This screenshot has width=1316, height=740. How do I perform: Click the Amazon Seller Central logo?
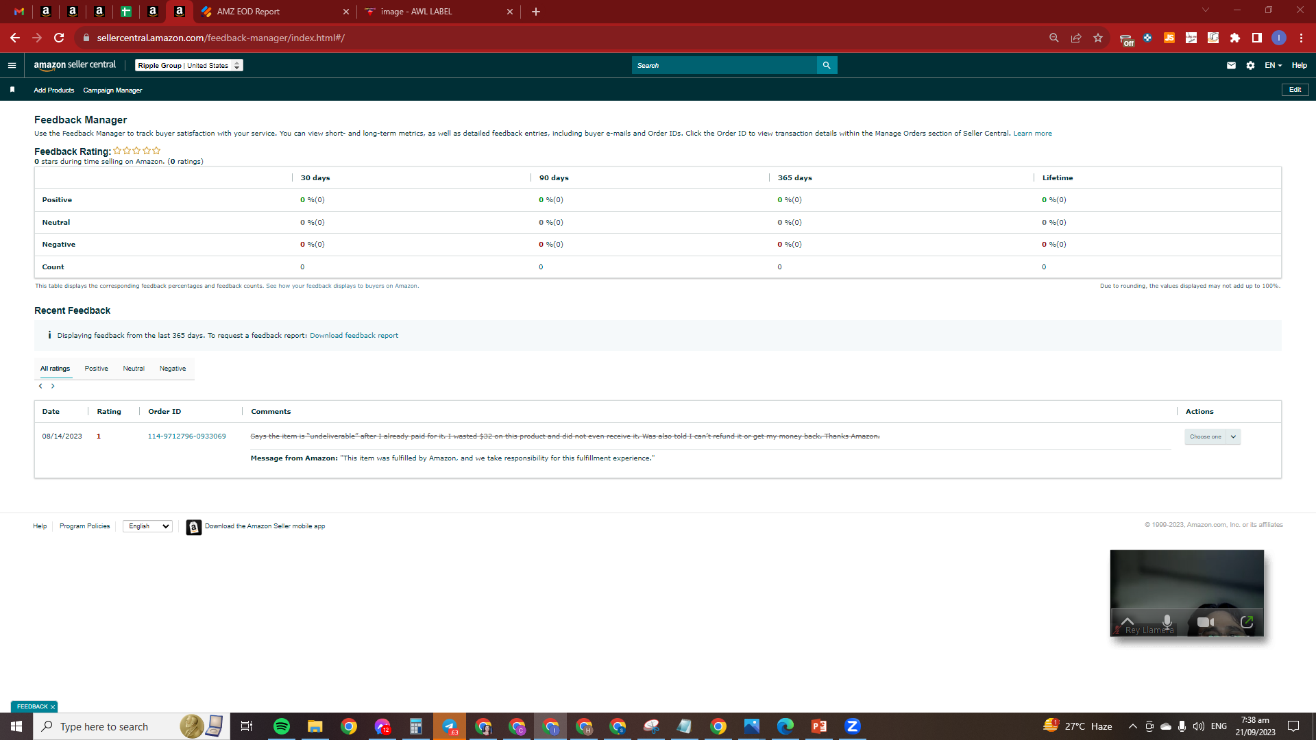coord(75,65)
